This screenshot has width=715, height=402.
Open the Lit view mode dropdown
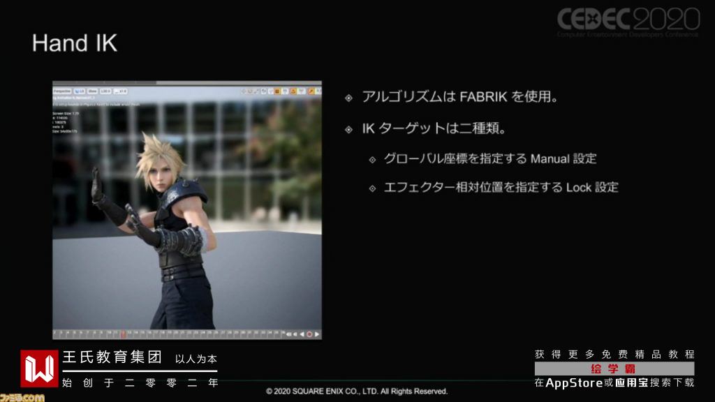80,91
